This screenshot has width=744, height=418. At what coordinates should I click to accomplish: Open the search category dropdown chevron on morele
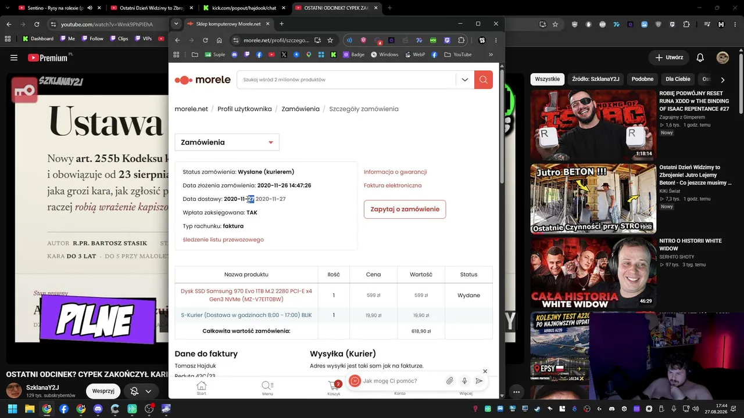pyautogui.click(x=465, y=80)
